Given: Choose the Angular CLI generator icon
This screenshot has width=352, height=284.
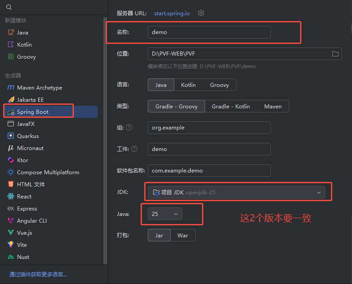Looking at the screenshot, I should 11,220.
